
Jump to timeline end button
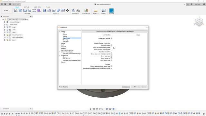click(13, 114)
